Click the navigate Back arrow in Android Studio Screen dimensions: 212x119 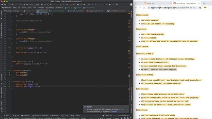click(13, 4)
